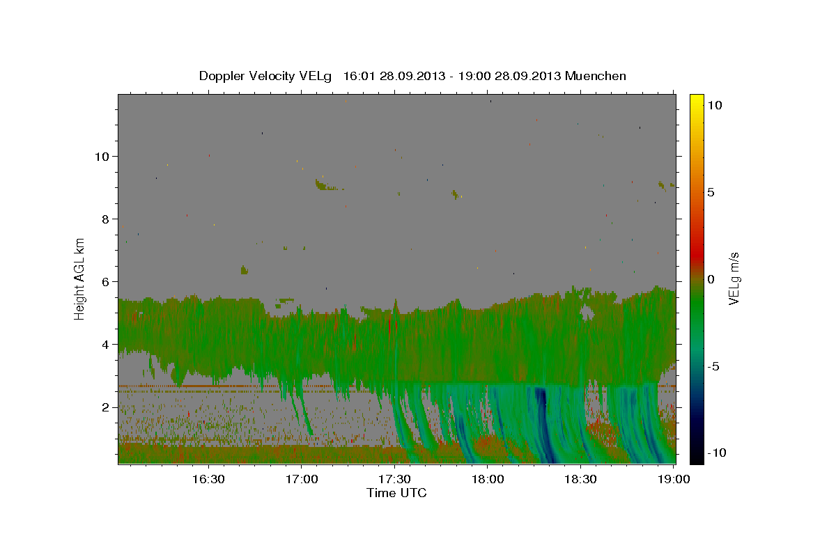The image size is (836, 557).
Task: Click the height axis label 8
Action: pyautogui.click(x=105, y=219)
